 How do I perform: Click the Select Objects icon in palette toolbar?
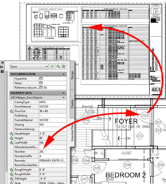pos(52,66)
